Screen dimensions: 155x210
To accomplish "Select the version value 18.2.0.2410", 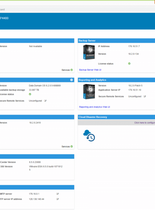I will [x=35, y=123].
